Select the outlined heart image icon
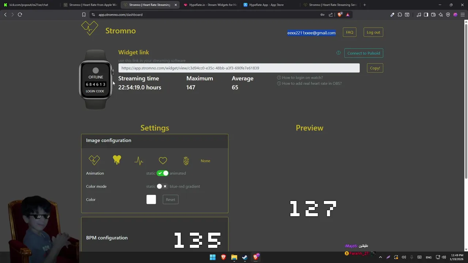This screenshot has height=263, width=468. tap(163, 161)
